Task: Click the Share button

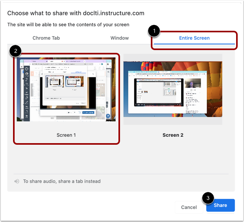Action: click(x=220, y=205)
